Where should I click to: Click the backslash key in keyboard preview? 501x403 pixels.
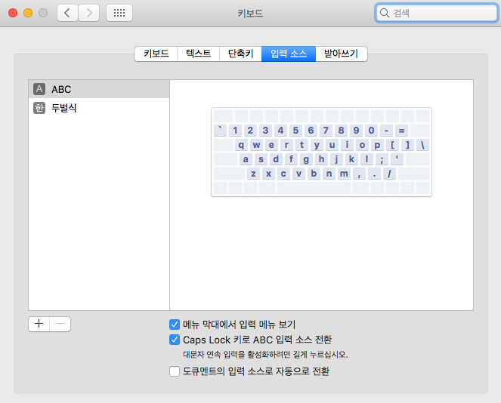[x=422, y=145]
